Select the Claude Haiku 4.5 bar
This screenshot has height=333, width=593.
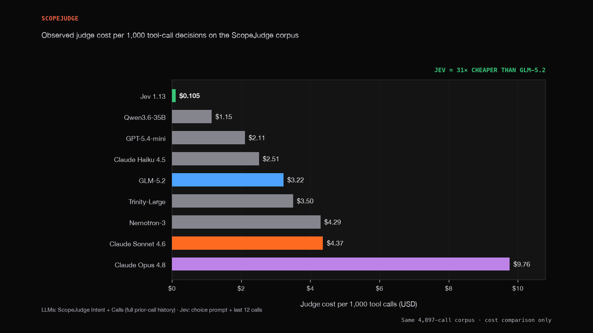[x=215, y=159]
